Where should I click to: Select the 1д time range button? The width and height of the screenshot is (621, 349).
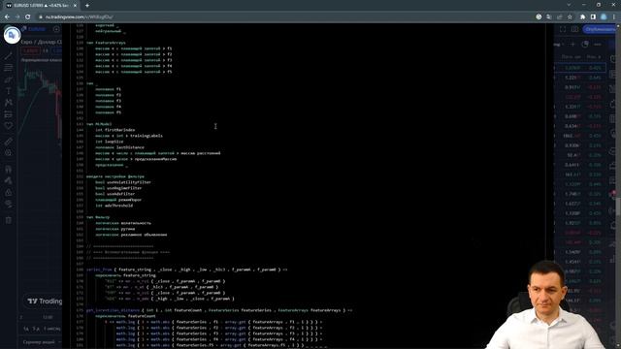click(26, 329)
